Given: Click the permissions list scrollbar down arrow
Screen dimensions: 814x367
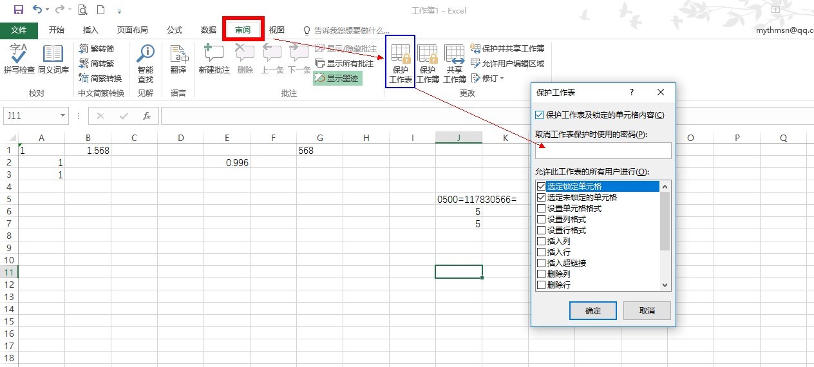Looking at the screenshot, I should (665, 285).
